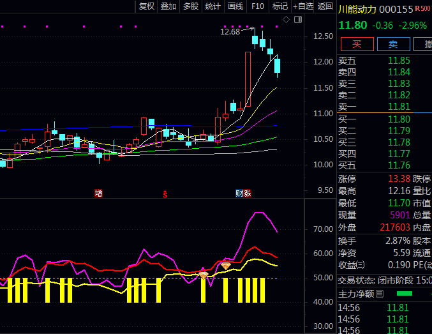The width and height of the screenshot is (432, 334).
Task: Click the red $ marker under the chart
Action: click(x=165, y=193)
